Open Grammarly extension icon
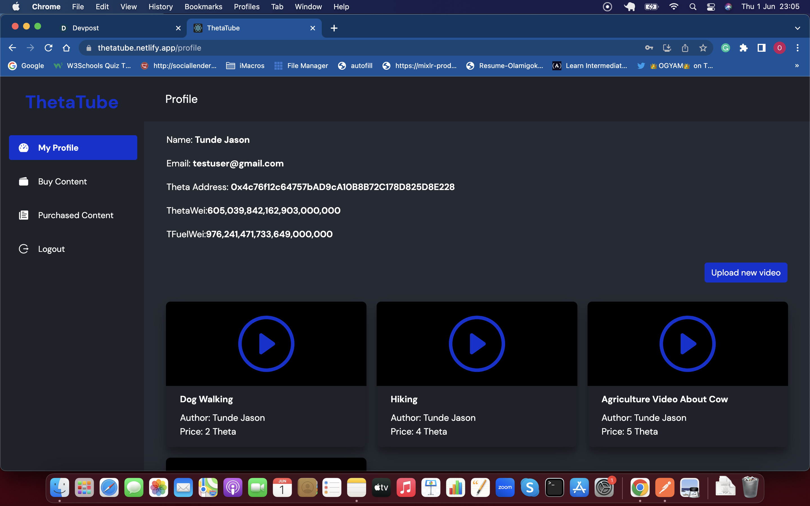 pyautogui.click(x=725, y=48)
